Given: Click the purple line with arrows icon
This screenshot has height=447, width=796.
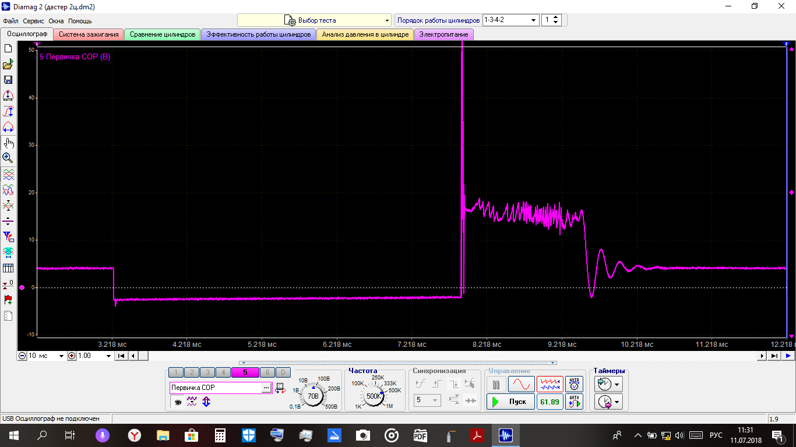Looking at the screenshot, I should pyautogui.click(x=8, y=221).
